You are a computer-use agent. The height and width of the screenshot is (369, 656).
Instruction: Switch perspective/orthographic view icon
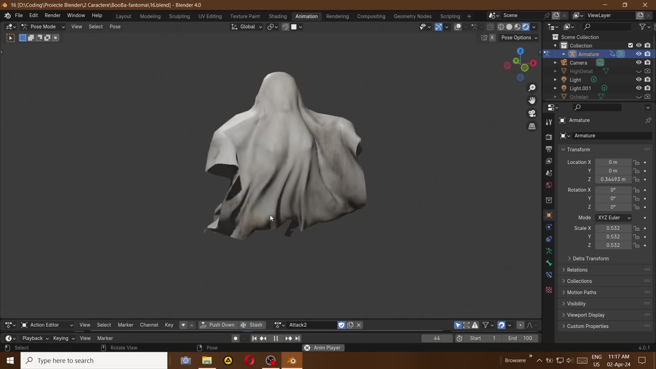coord(532,126)
